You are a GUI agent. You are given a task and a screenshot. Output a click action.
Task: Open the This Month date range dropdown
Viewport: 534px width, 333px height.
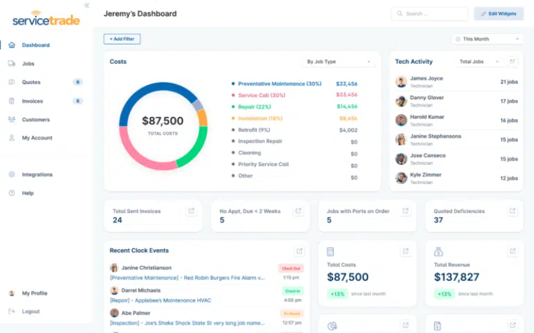(487, 39)
